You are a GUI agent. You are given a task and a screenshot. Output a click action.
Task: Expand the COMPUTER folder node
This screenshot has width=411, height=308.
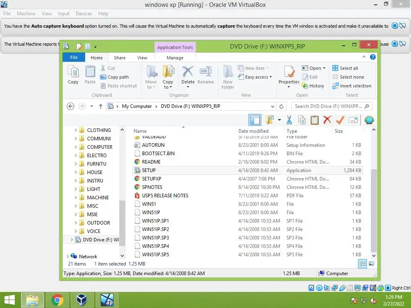point(76,147)
